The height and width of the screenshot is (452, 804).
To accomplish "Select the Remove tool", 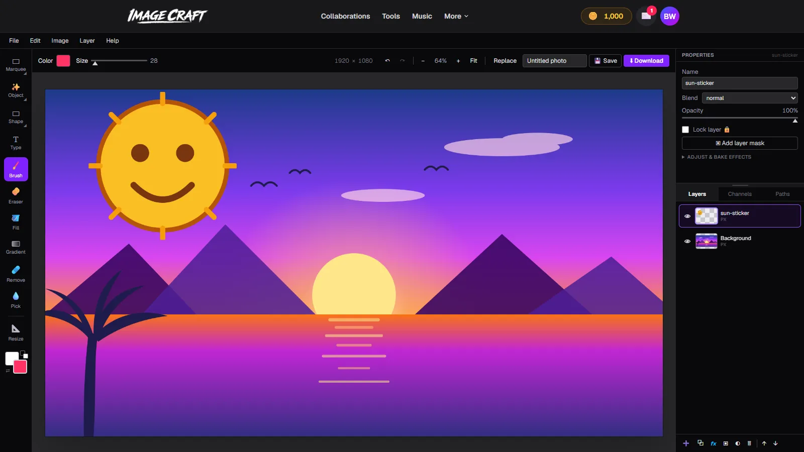I will [16, 274].
